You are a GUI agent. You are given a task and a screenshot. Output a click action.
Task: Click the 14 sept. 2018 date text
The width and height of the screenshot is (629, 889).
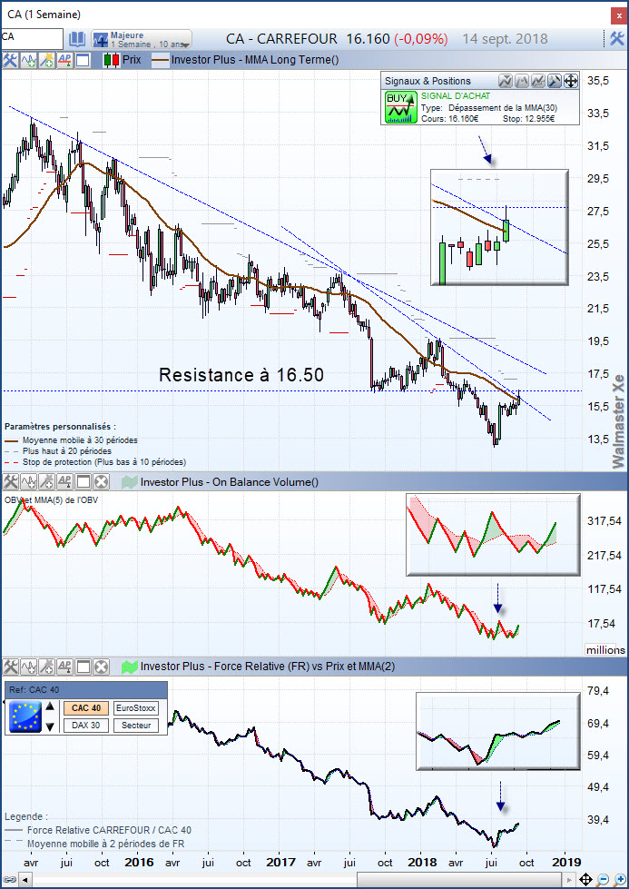[x=505, y=39]
